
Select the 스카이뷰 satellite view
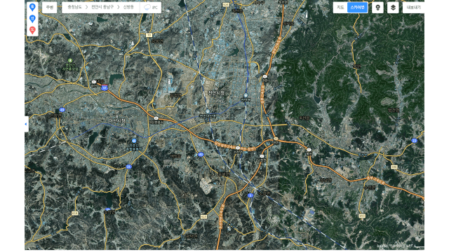(357, 8)
